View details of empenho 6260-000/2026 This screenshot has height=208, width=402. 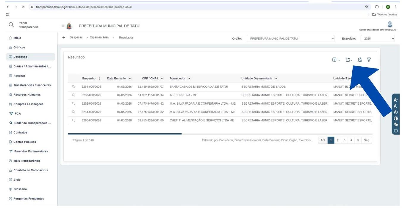coord(73,120)
